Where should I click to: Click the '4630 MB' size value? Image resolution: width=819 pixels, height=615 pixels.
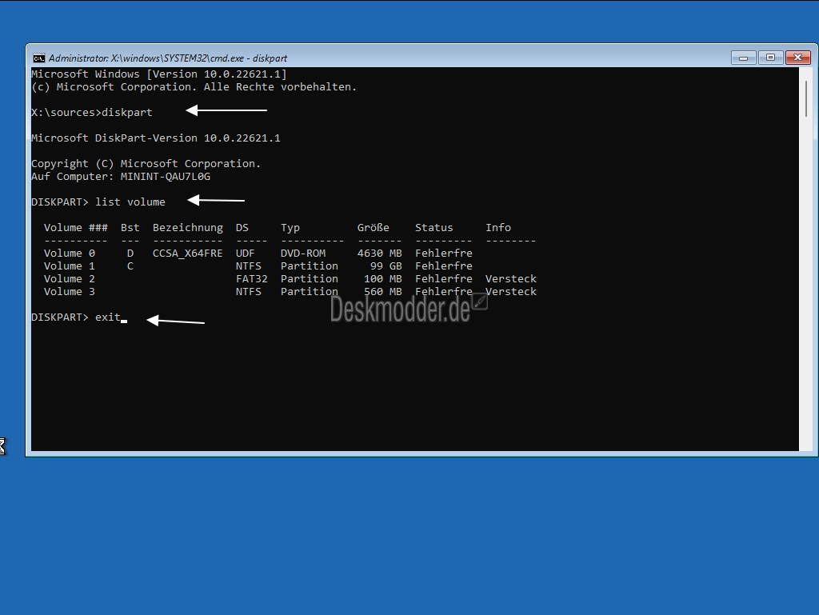[380, 254]
